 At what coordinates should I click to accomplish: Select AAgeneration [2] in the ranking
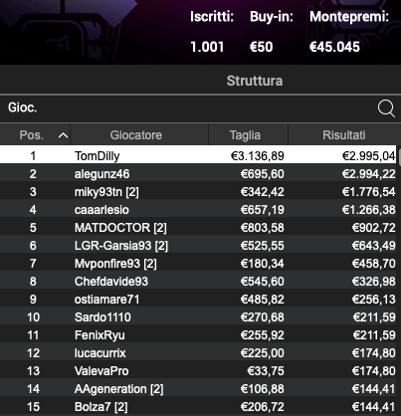coord(198,389)
